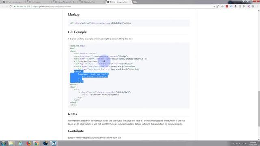Image resolution: width=260 pixels, height=146 pixels.
Task: Open the blue square app on taskbar
Action: [54, 143]
